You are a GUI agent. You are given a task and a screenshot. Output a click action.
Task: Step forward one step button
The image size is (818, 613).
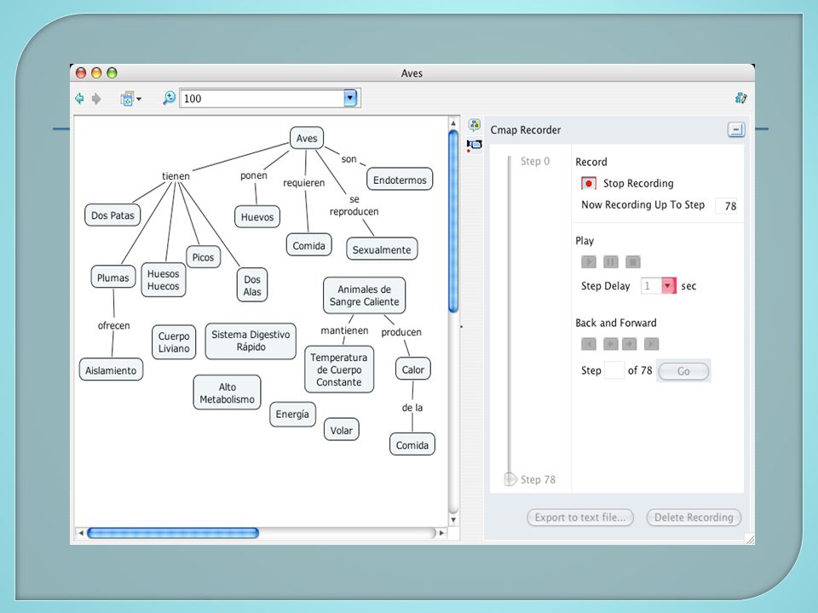629,344
